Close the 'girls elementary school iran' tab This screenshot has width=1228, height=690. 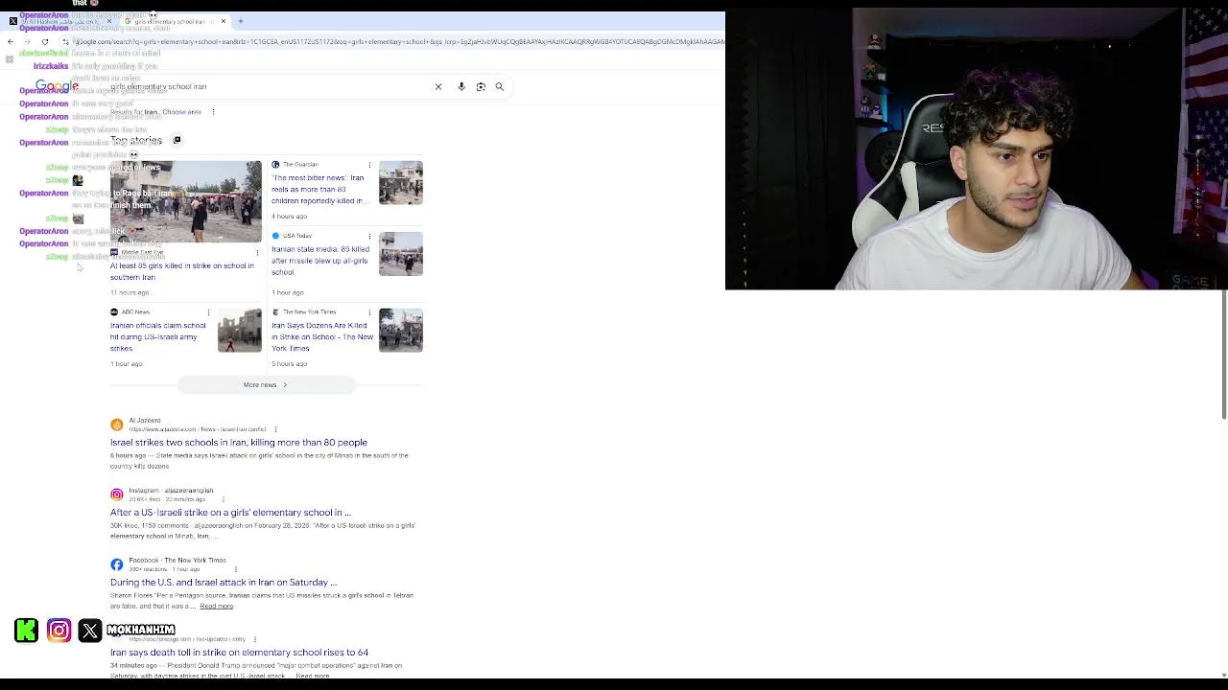[x=224, y=21]
